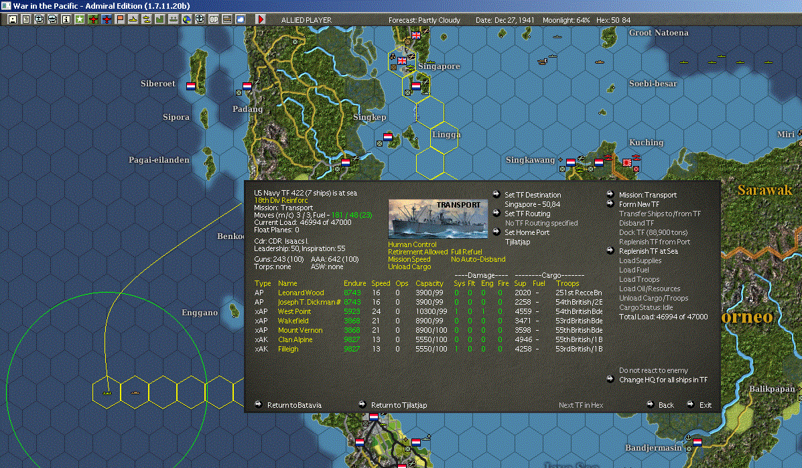The image size is (802, 468).
Task: Click the save game disk icon
Action: click(x=13, y=19)
